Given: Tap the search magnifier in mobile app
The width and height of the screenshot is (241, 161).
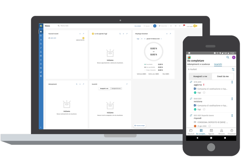Looking at the screenshot, I should click(227, 58).
